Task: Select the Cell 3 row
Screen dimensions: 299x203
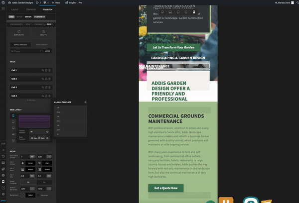Action: coord(31,88)
